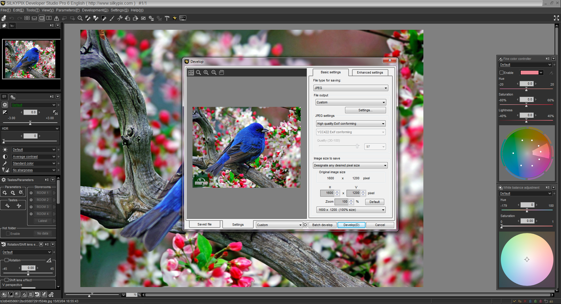Open the File type for saving dropdown
The width and height of the screenshot is (561, 304).
coord(350,88)
